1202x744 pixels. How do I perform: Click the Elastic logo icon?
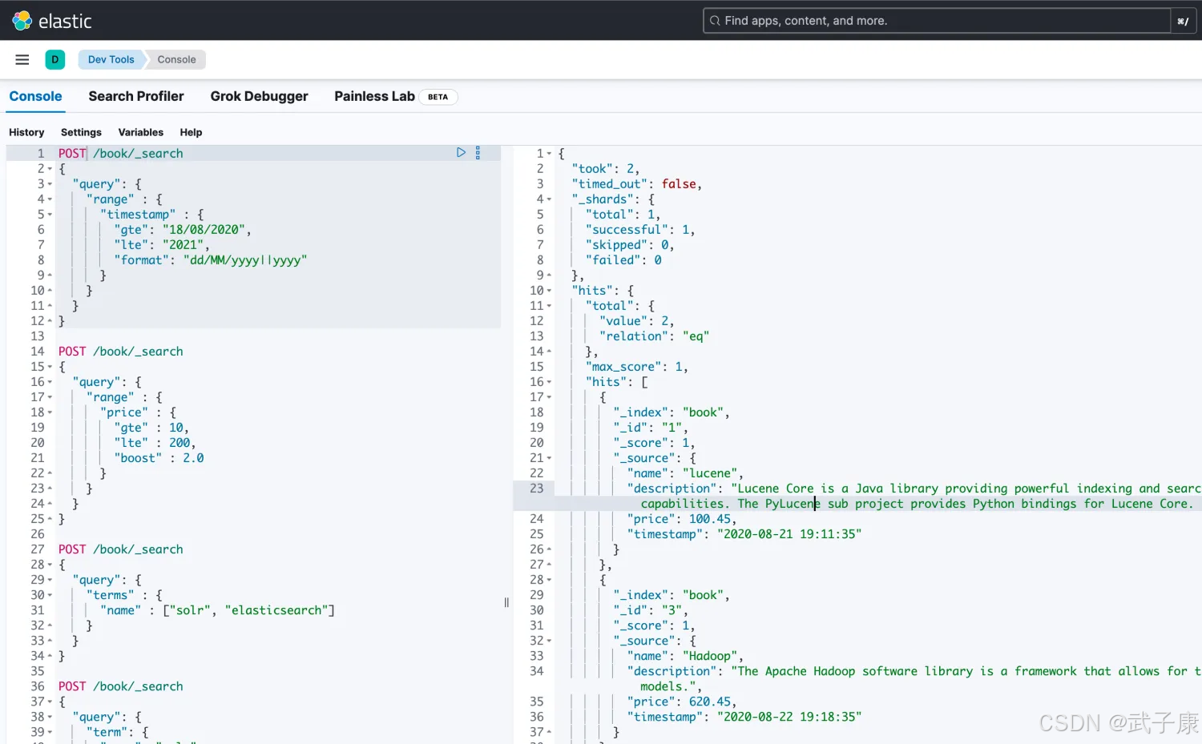pyautogui.click(x=22, y=21)
